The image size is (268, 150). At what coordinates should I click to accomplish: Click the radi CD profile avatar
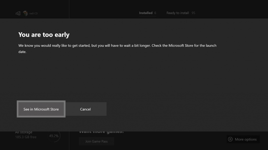click(x=25, y=13)
